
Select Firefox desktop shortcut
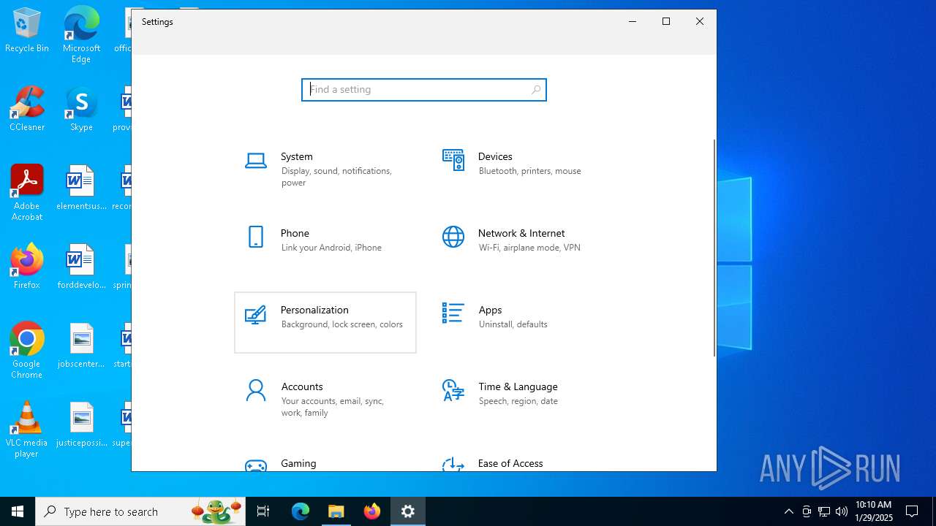coord(27,267)
